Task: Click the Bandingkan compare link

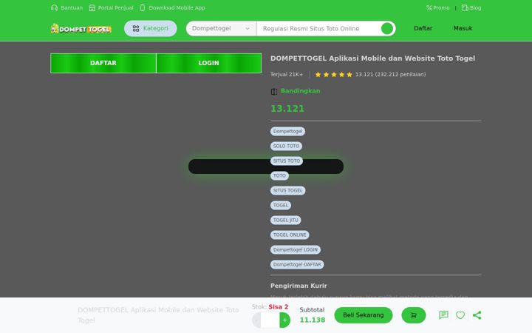Action: pyautogui.click(x=300, y=91)
